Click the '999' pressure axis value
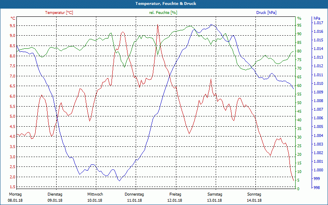328x205 pixels. click(x=317, y=179)
